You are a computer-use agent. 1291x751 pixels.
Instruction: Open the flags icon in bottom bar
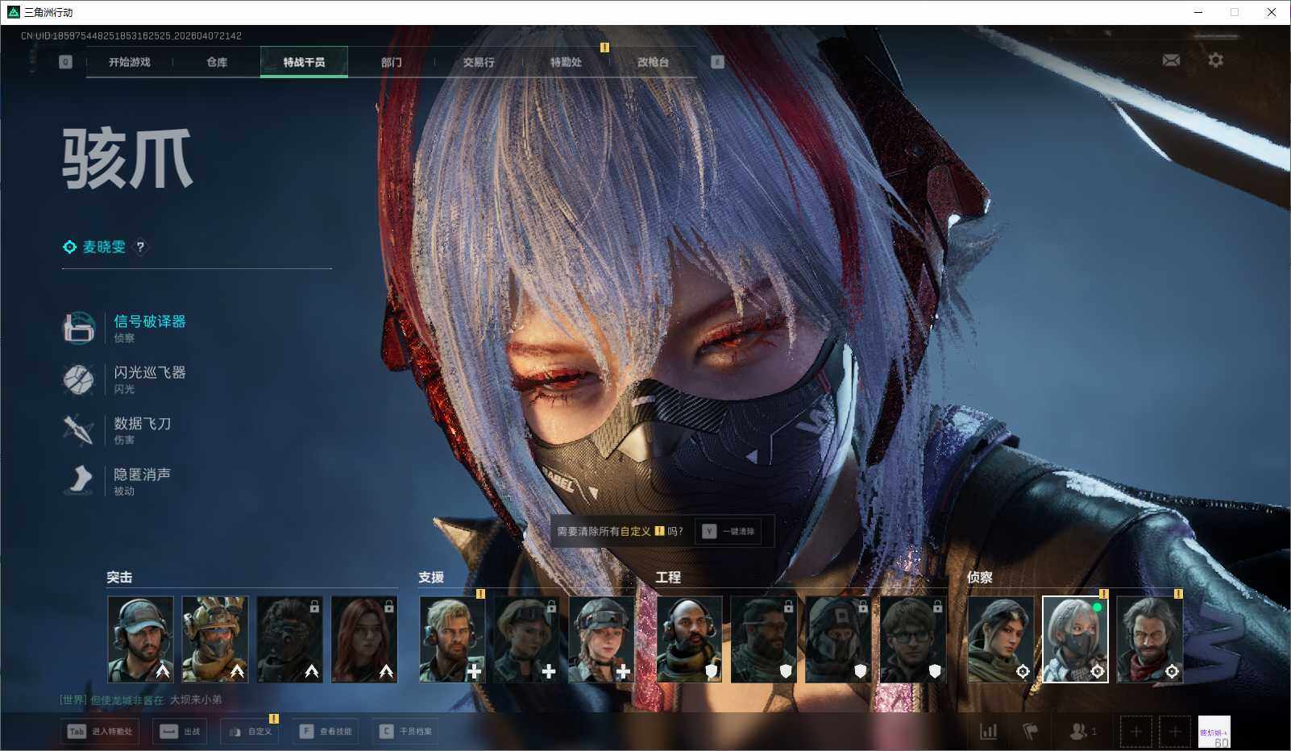[1030, 732]
